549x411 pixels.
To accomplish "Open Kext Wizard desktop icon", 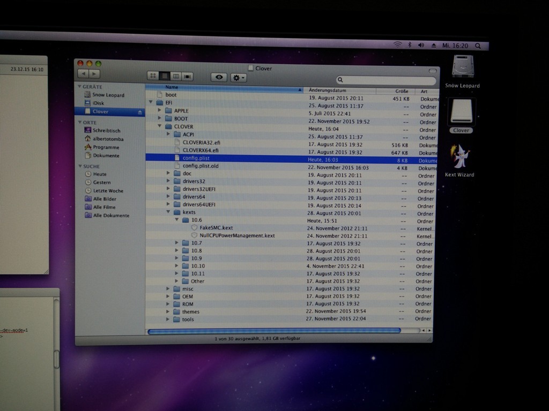I will 459,158.
